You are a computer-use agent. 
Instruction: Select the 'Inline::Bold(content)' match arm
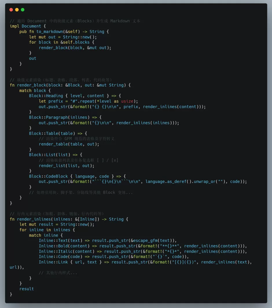click(x=143, y=246)
